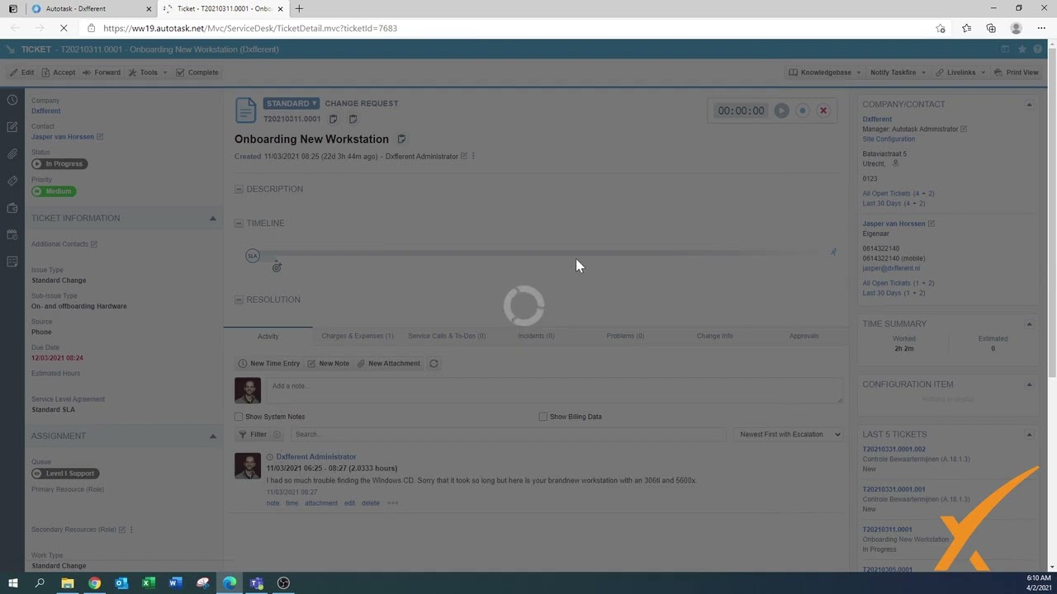The width and height of the screenshot is (1057, 594).
Task: Click the paperclip attachments sidebar icon
Action: click(12, 154)
